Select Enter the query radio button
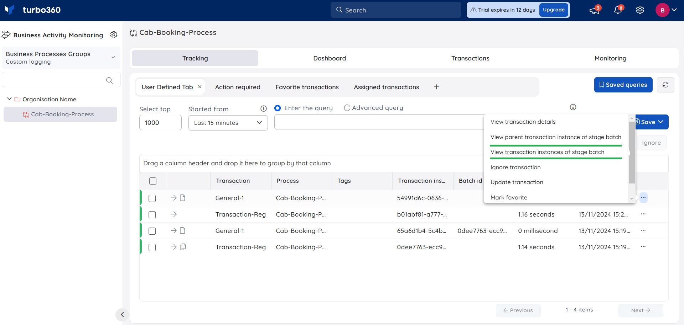 pyautogui.click(x=278, y=108)
